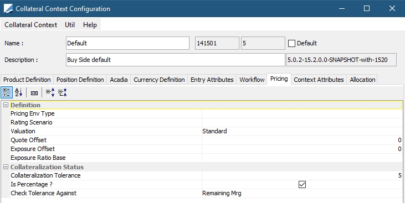The height and width of the screenshot is (203, 405).
Task: Check the Default checkbox beside the name
Action: [x=291, y=43]
